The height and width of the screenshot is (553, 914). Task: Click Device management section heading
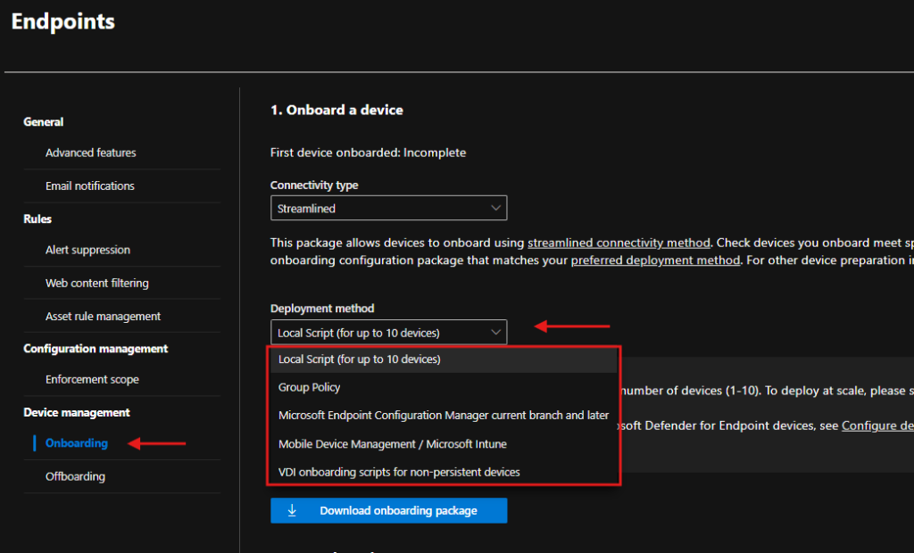(77, 413)
